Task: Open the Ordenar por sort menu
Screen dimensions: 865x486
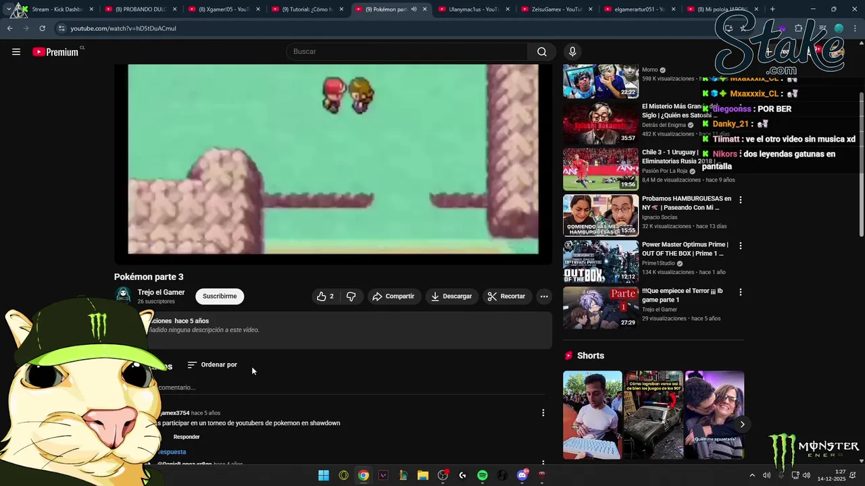Action: (212, 364)
